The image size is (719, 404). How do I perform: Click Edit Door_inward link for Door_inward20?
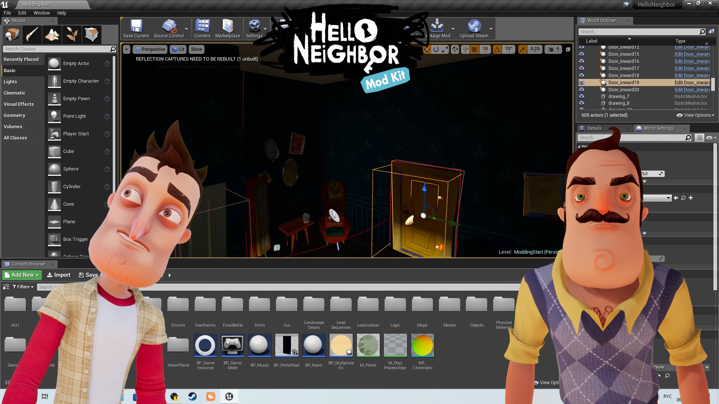point(692,90)
